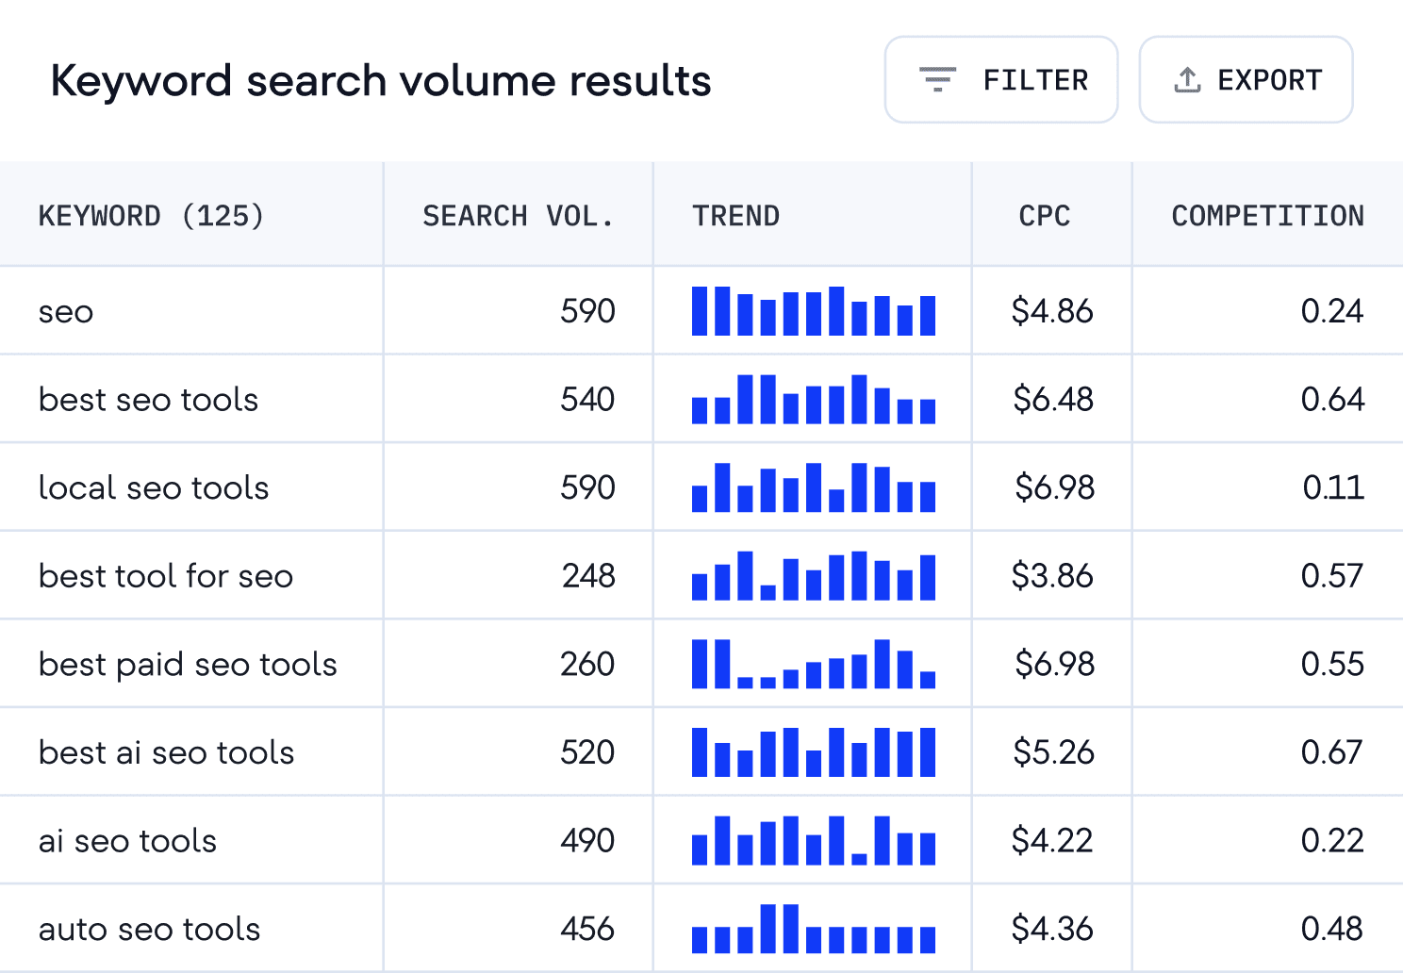Select the trend graph for local seo tools

[813, 487]
